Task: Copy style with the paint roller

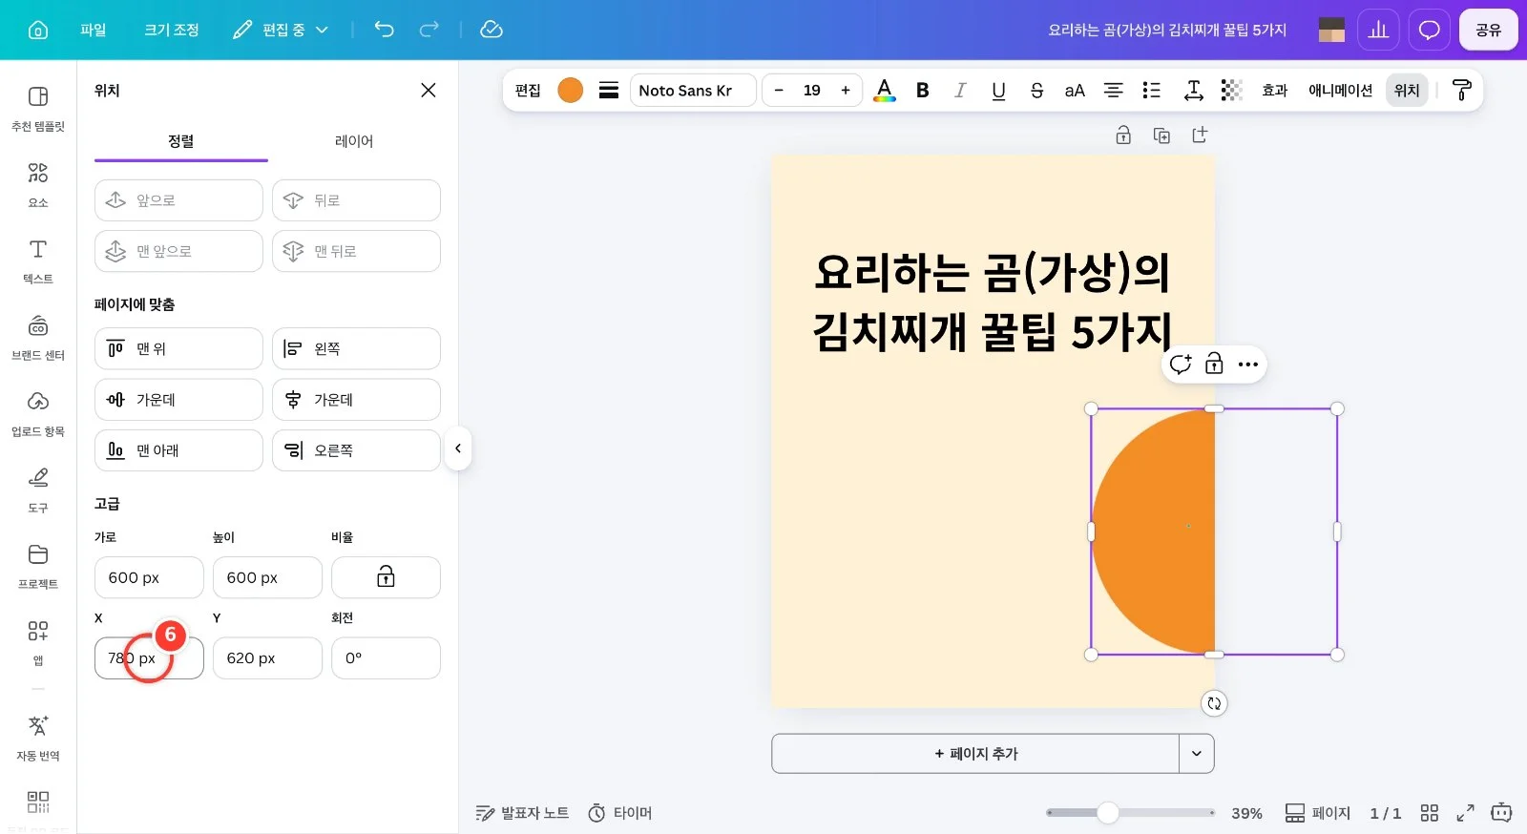Action: (x=1461, y=91)
